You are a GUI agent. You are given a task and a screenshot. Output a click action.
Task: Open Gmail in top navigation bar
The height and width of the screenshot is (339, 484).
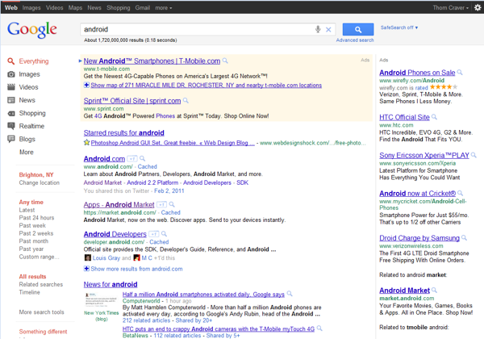click(x=143, y=8)
